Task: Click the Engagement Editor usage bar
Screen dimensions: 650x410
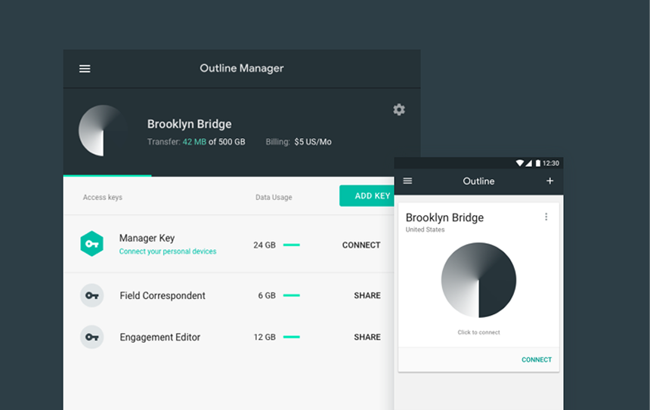Action: pyautogui.click(x=291, y=338)
